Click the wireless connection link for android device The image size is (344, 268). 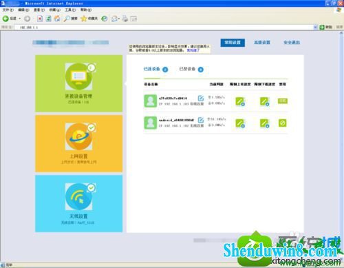click(x=197, y=125)
